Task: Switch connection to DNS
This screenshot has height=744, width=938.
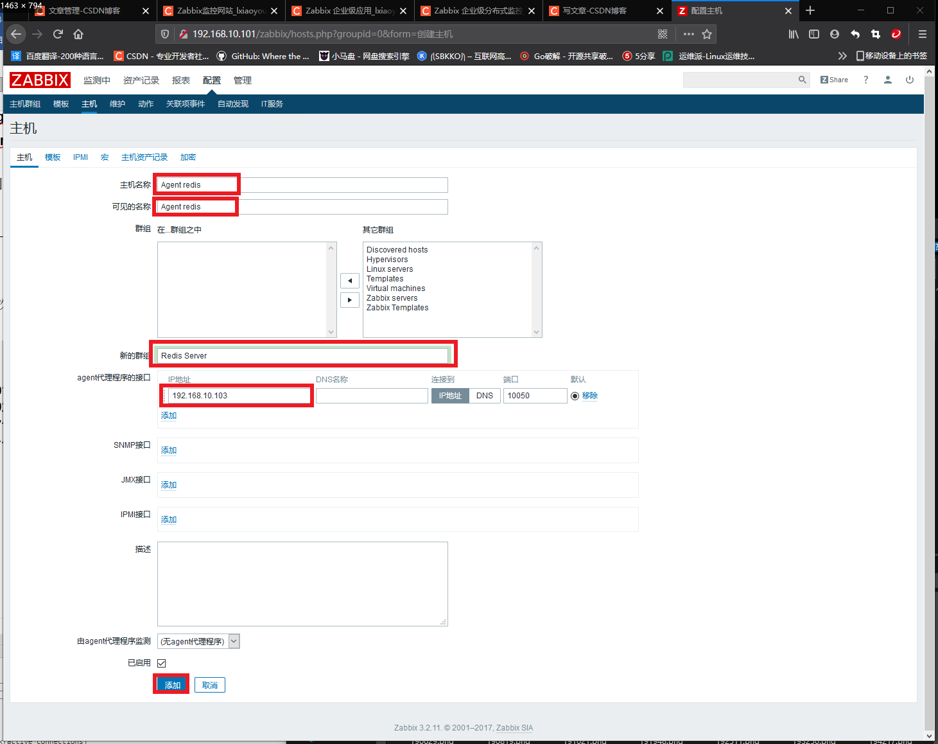Action: click(485, 396)
